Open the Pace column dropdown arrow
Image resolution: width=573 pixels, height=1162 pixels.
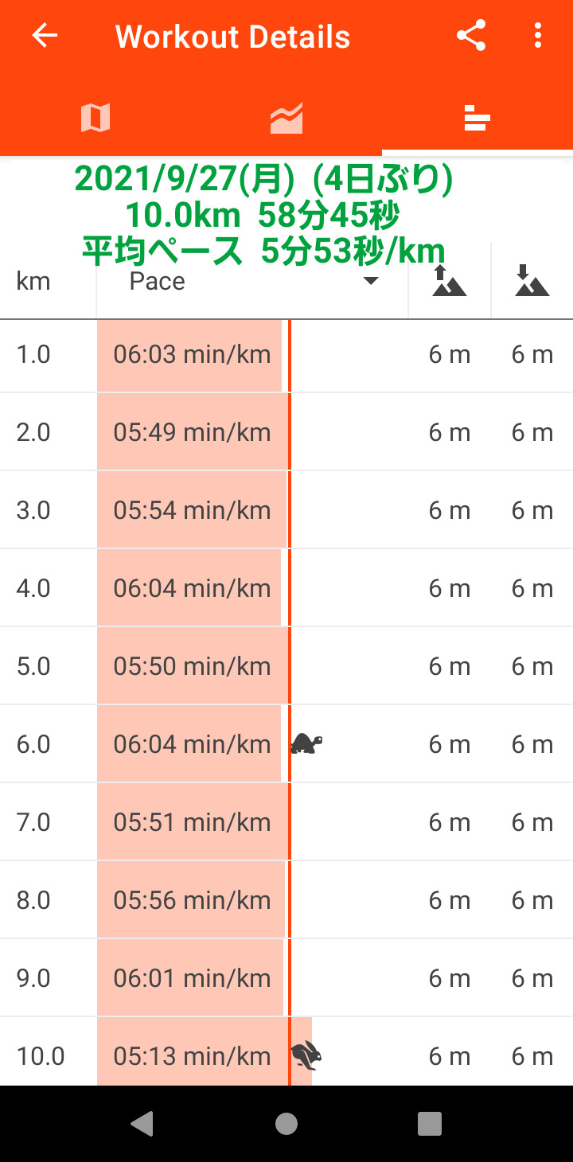click(370, 281)
